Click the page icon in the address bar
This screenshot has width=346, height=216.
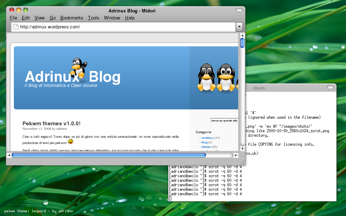tap(16, 27)
